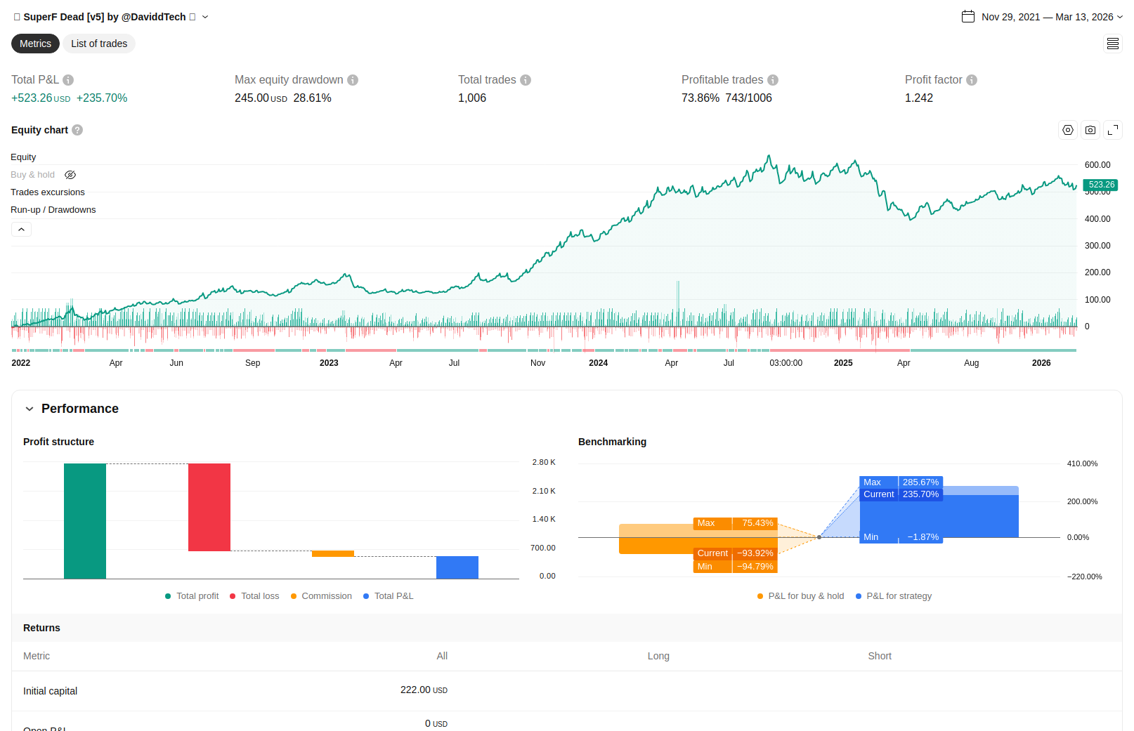Toggle the Trades excursions series
This screenshot has width=1134, height=731.
[x=48, y=192]
